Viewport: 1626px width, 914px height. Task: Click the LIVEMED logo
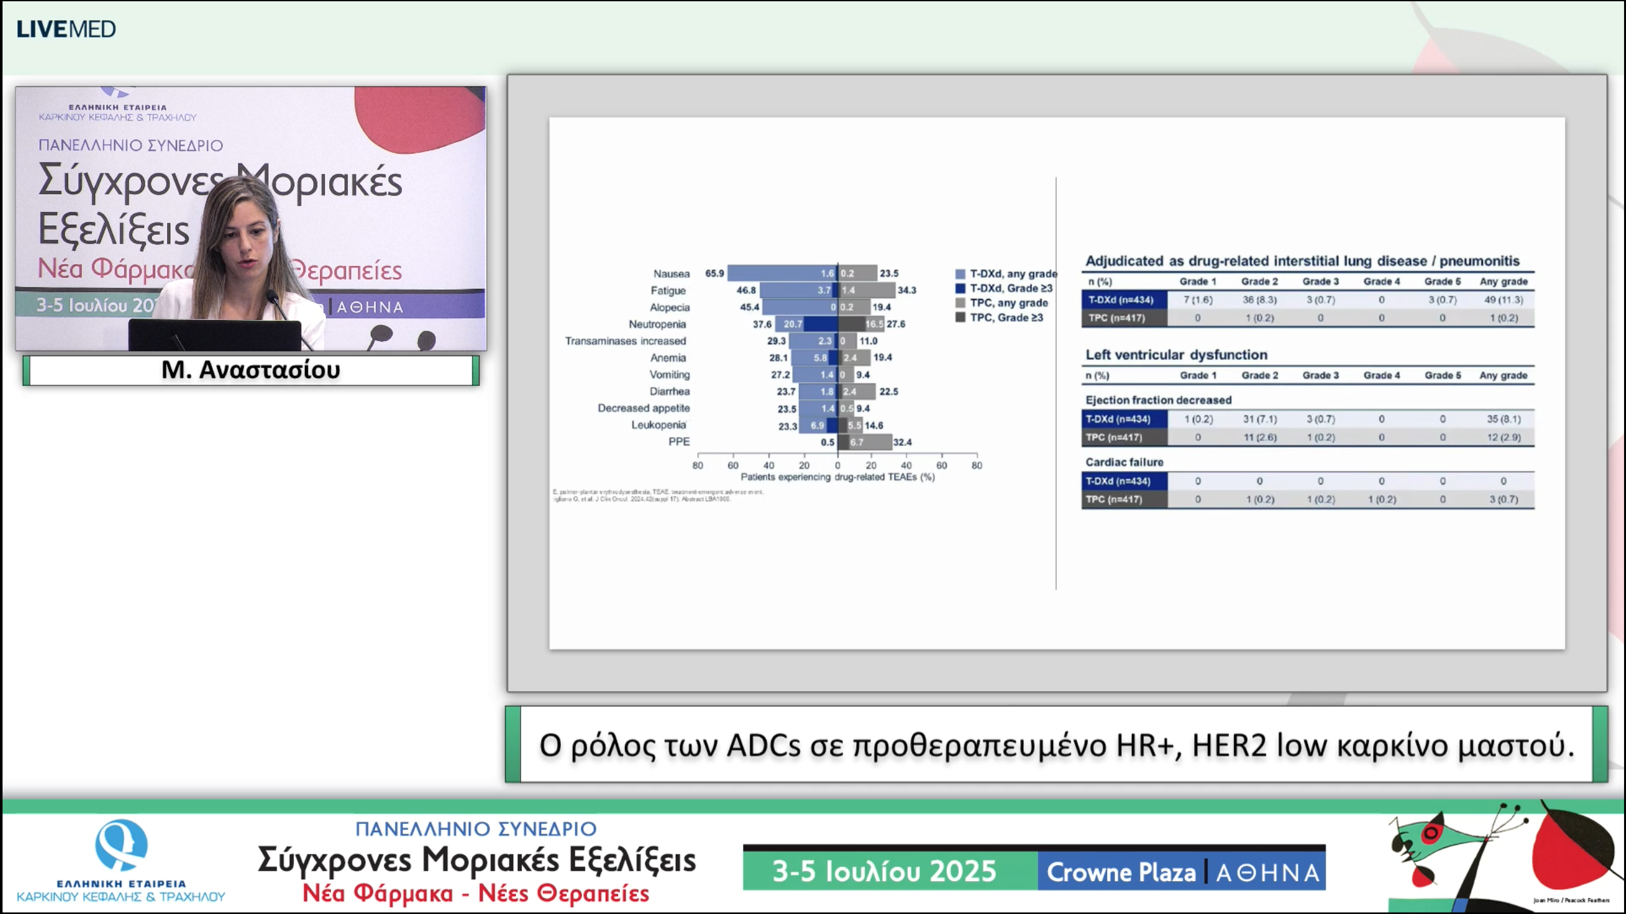click(66, 29)
